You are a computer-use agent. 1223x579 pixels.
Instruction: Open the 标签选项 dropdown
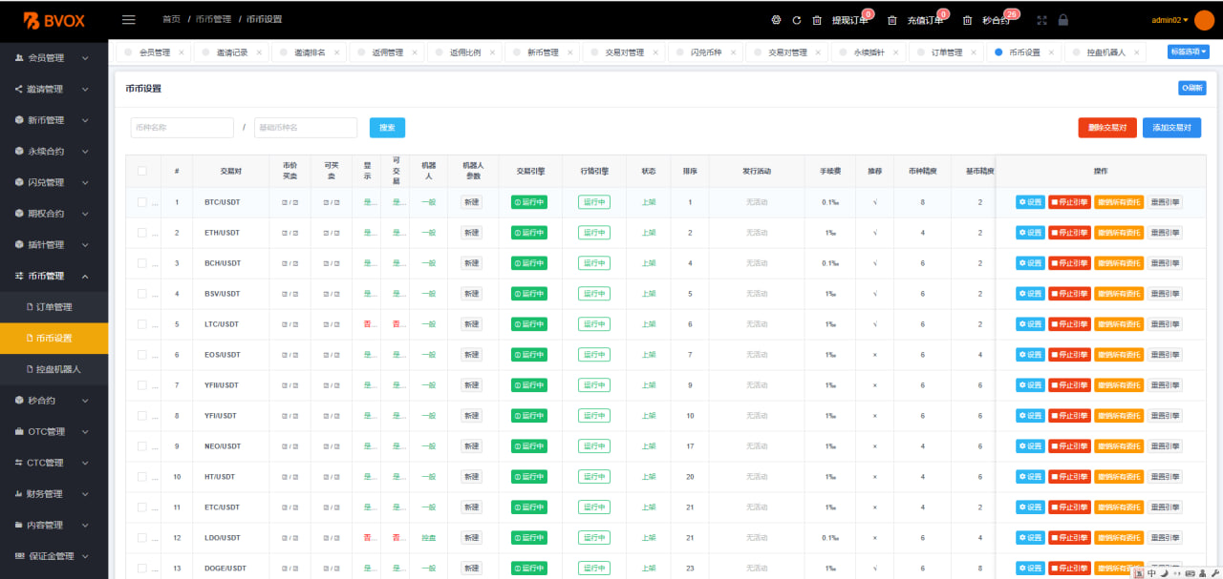(1189, 52)
